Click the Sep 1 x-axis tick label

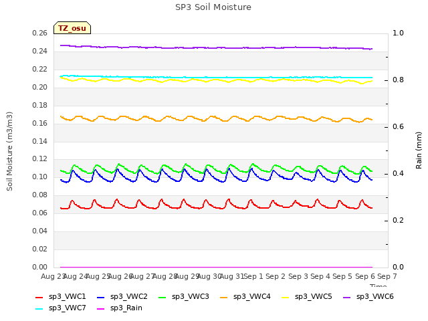coord(253,276)
